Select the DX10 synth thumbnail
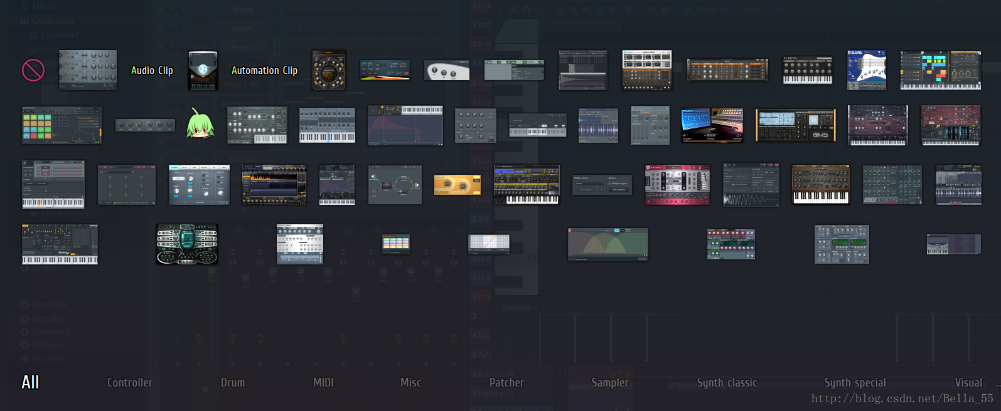 click(327, 125)
